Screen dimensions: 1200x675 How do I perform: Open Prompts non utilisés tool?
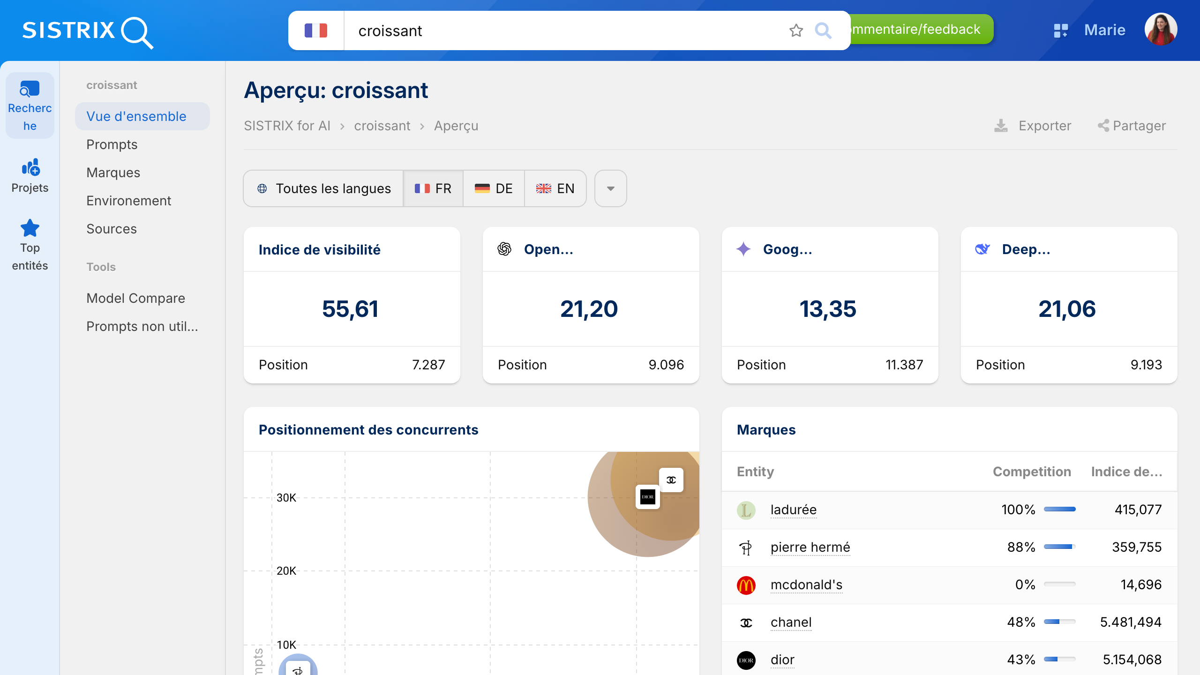coord(142,326)
